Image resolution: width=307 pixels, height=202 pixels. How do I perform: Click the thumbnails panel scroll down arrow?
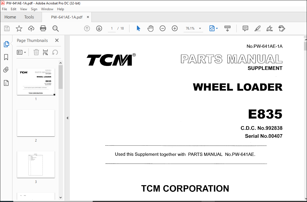point(60,198)
